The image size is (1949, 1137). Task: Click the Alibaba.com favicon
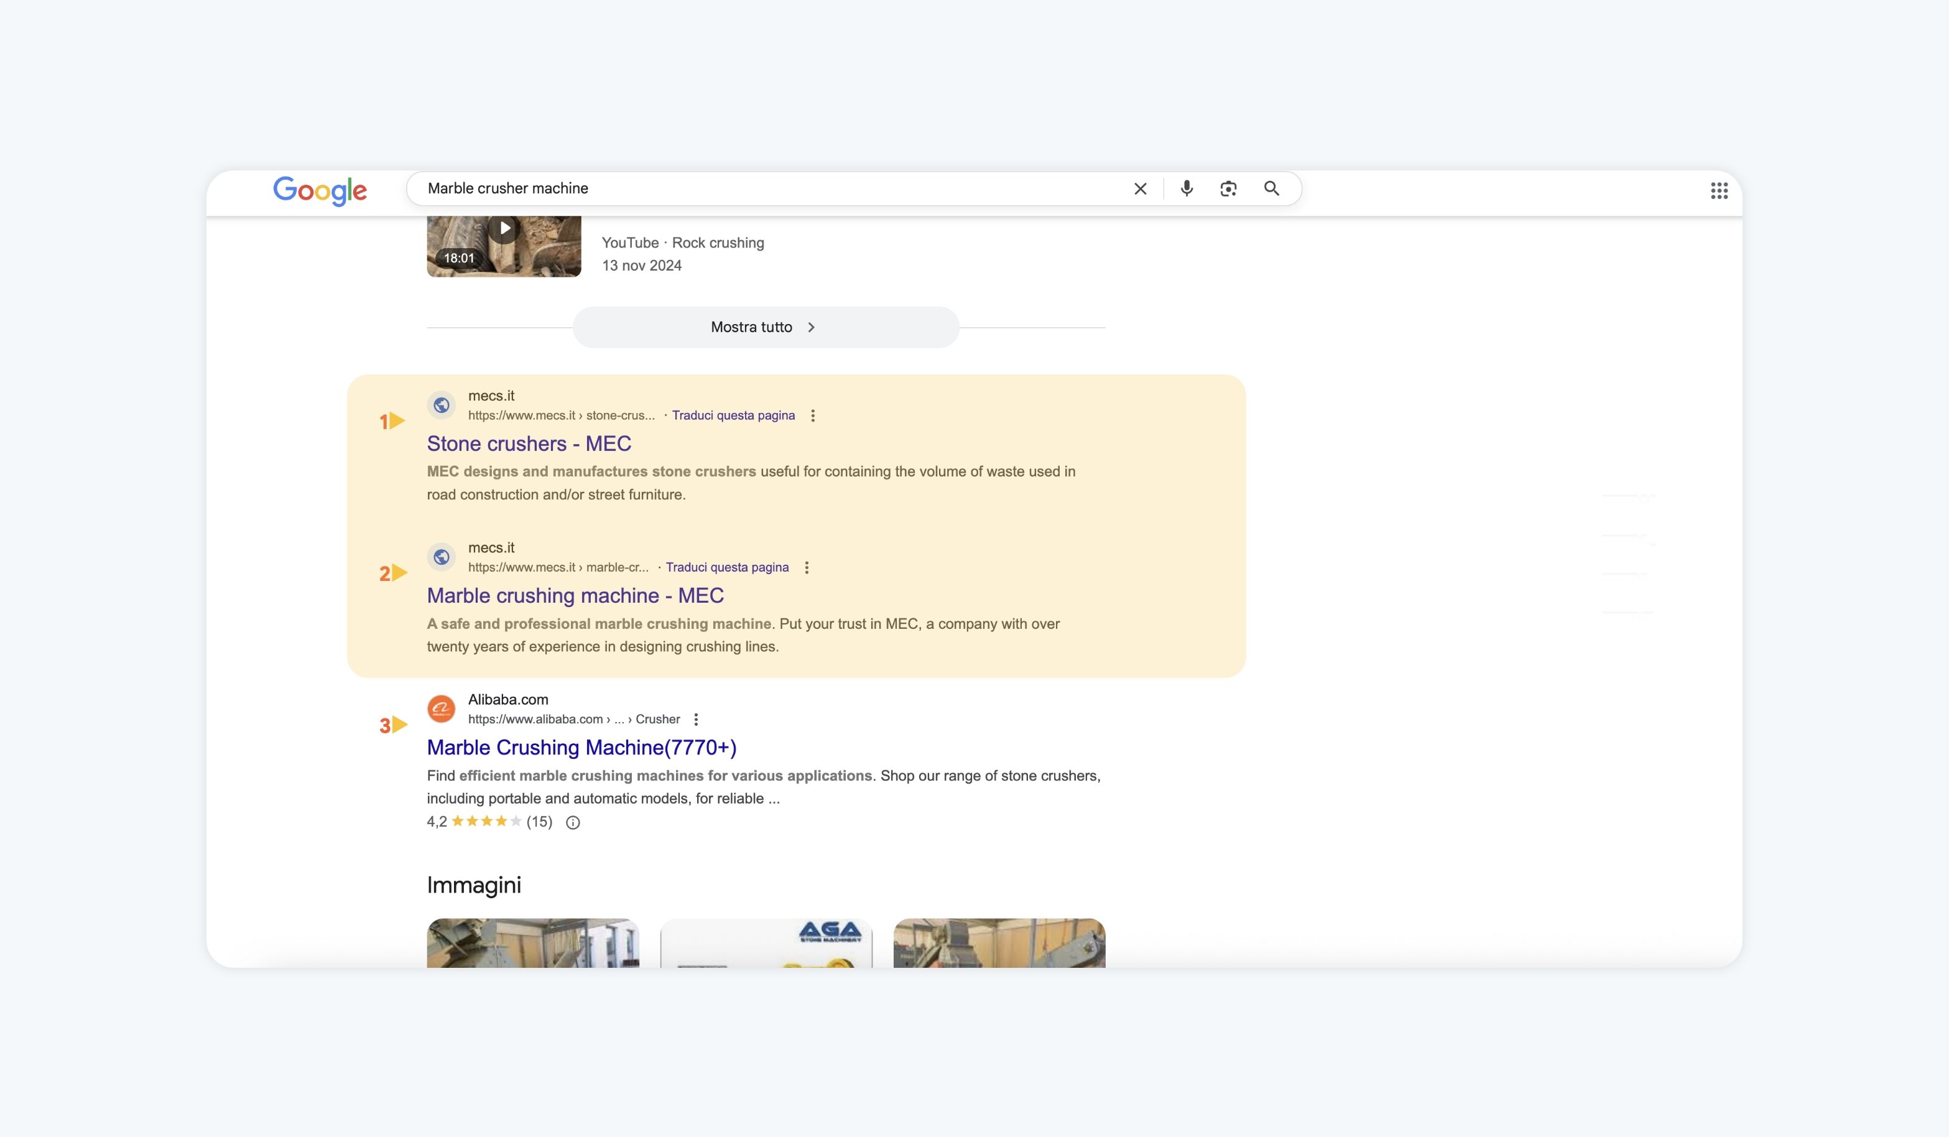coord(441,708)
